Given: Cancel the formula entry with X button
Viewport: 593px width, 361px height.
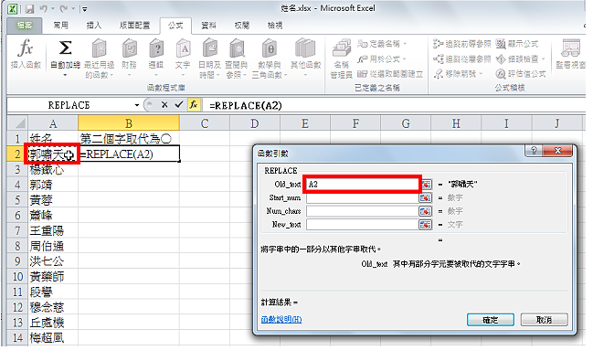Looking at the screenshot, I should click(164, 105).
